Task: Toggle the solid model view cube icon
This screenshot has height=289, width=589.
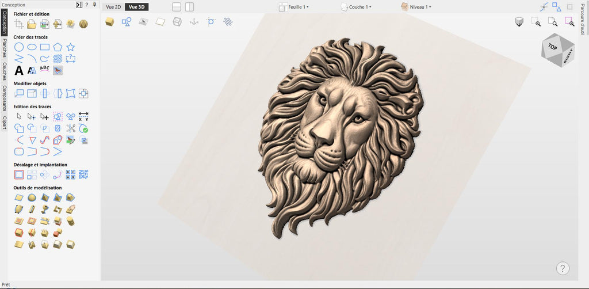Action: [110, 22]
